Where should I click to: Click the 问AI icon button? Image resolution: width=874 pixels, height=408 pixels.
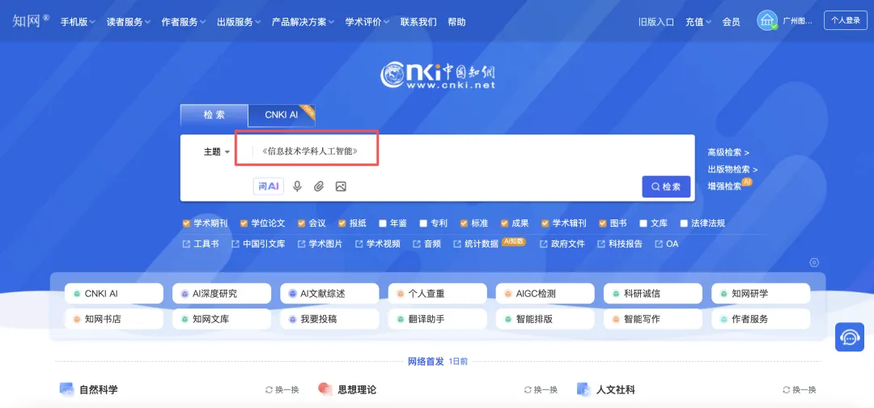tap(269, 186)
